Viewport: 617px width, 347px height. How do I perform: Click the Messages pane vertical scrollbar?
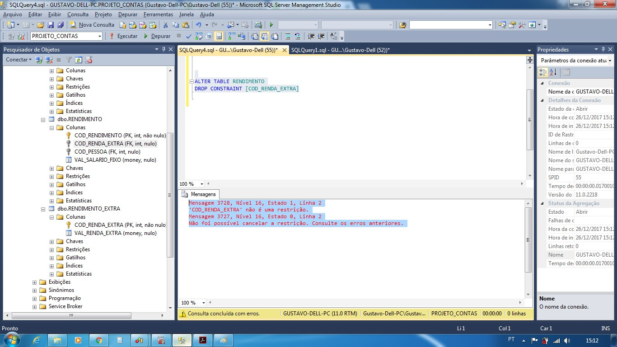528,240
